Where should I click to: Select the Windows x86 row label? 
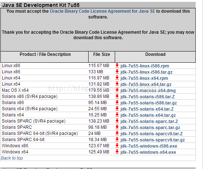pyautogui.click(x=15, y=146)
